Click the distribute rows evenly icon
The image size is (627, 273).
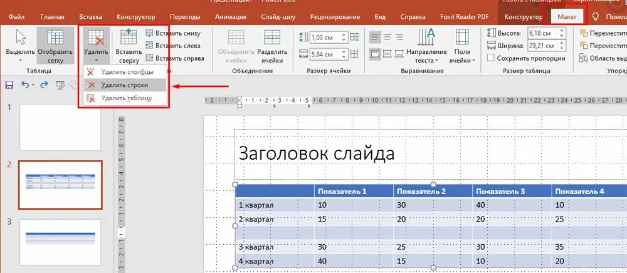point(354,38)
